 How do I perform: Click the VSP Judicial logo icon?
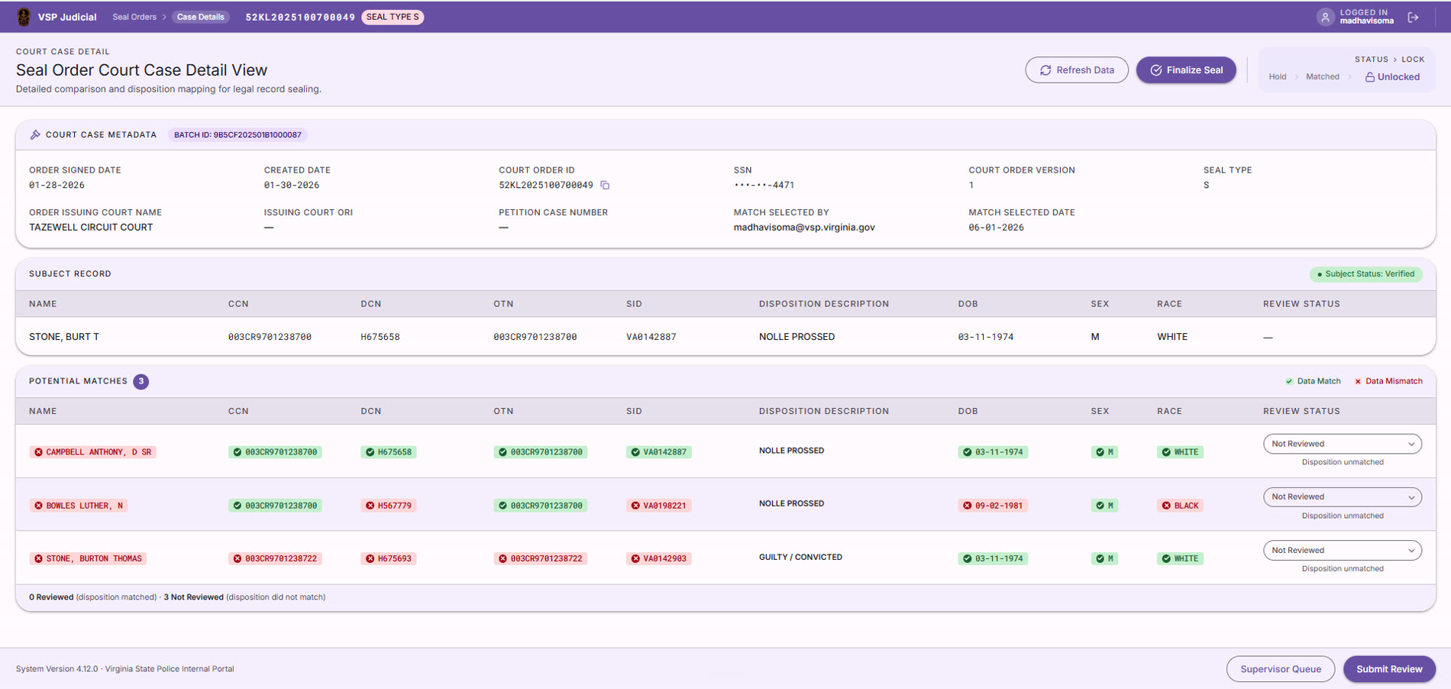click(24, 17)
